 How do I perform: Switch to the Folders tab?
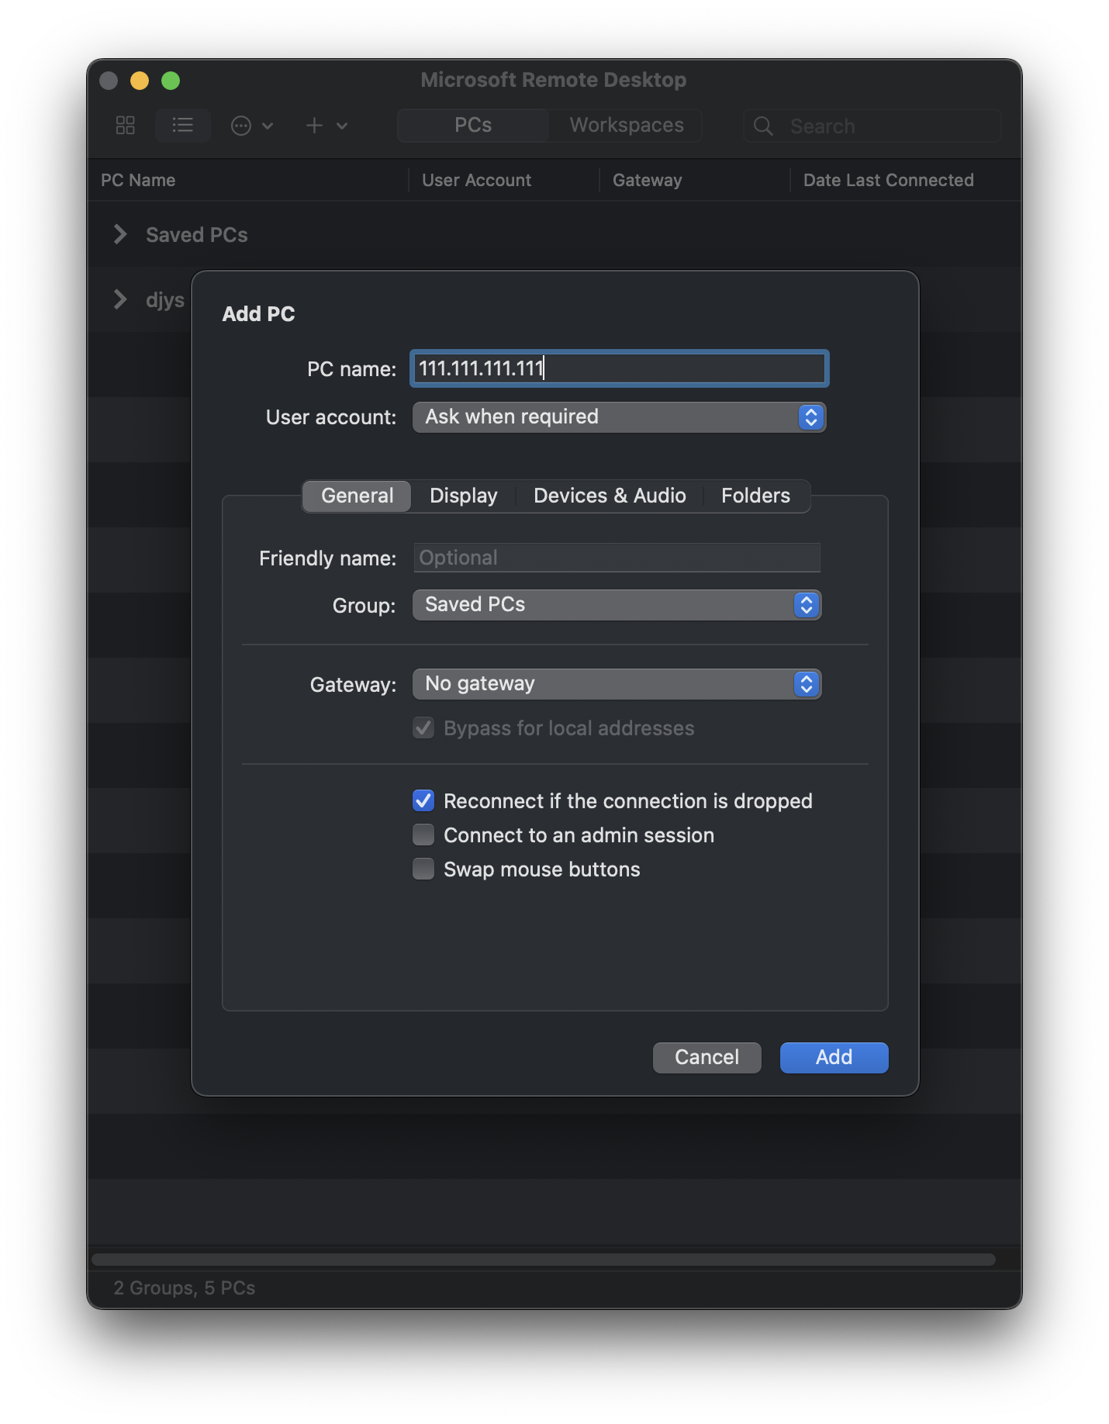(x=755, y=496)
